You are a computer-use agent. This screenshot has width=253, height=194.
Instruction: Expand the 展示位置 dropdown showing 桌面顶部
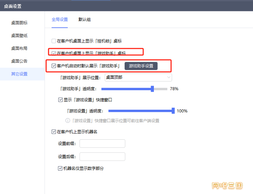pos(138,77)
